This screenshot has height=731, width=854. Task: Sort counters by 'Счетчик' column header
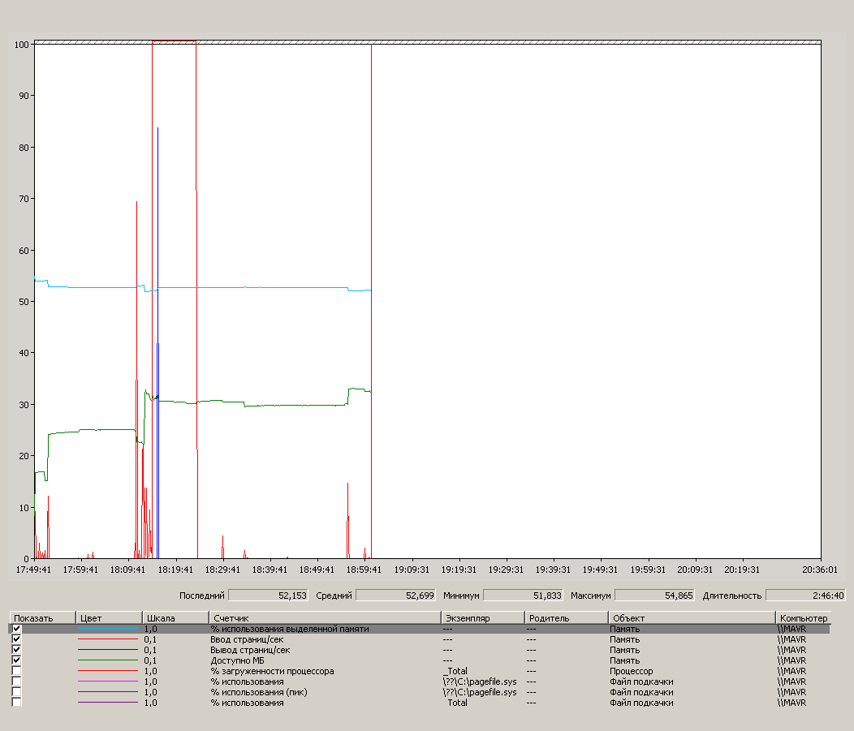[324, 618]
